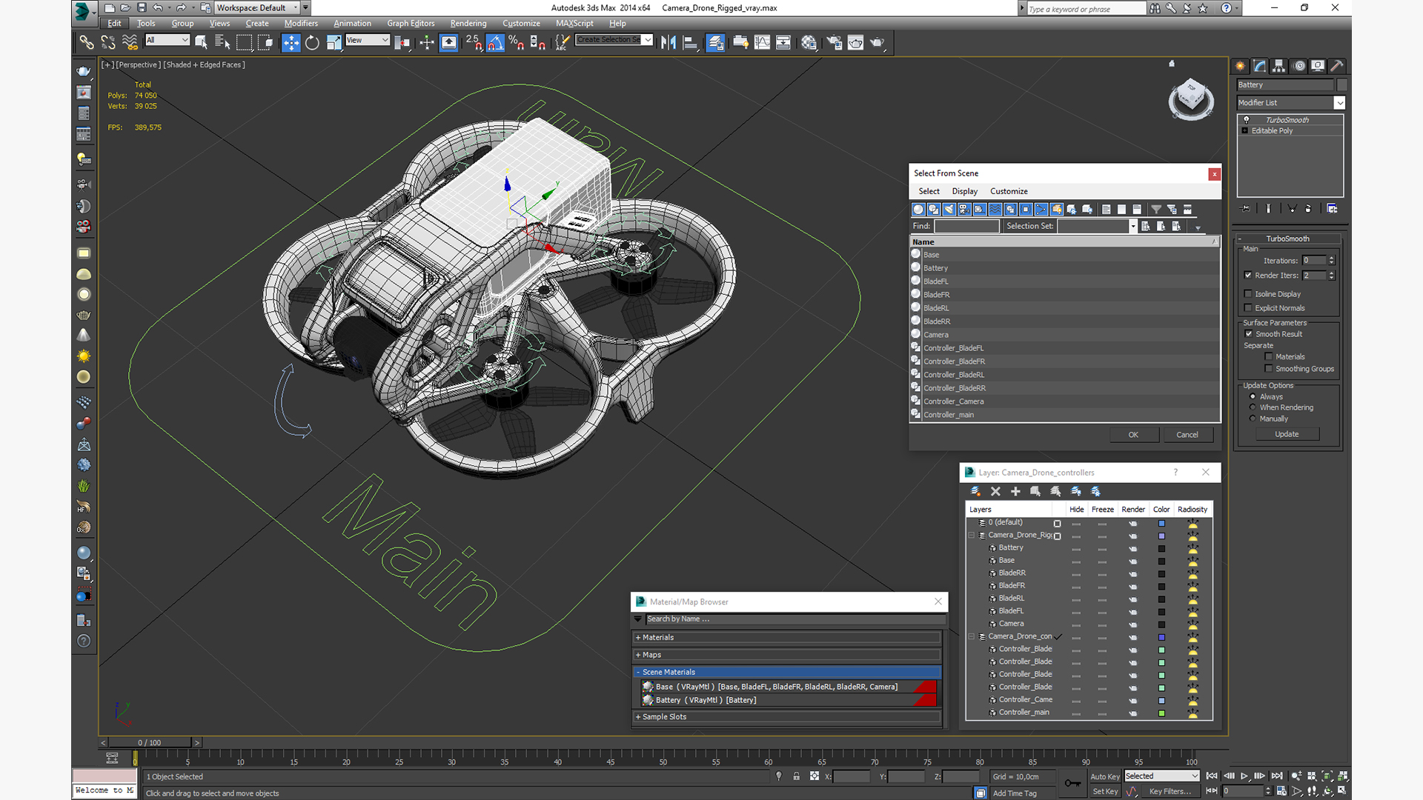
Task: Open the Material Editor icon
Action: tap(809, 42)
